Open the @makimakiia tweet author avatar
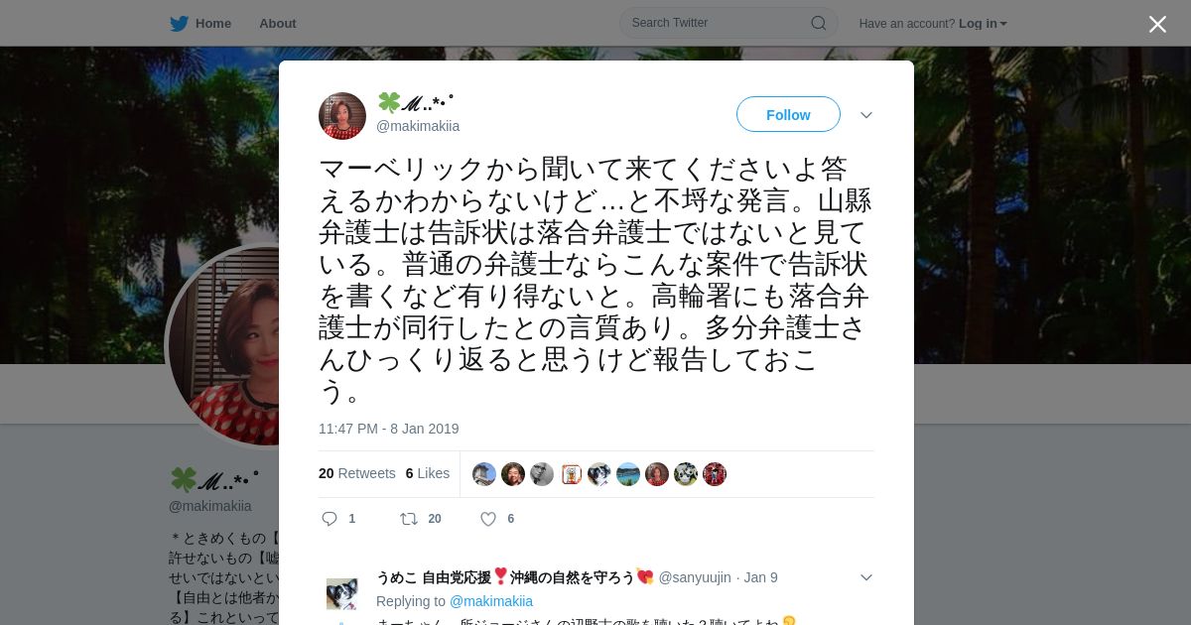Screen dimensions: 1191x625 [342, 116]
